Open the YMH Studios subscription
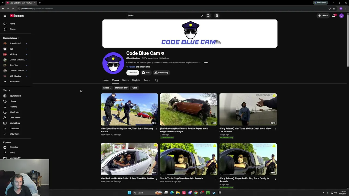The height and width of the screenshot is (196, 349). coord(15,76)
